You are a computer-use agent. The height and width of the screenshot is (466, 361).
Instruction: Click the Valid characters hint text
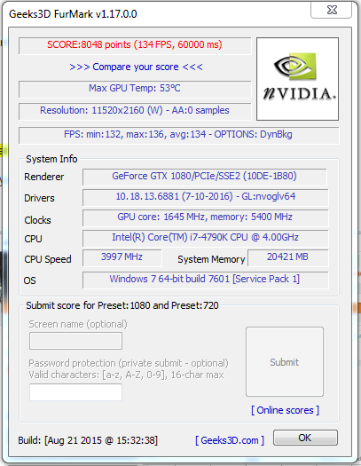pyautogui.click(x=126, y=375)
